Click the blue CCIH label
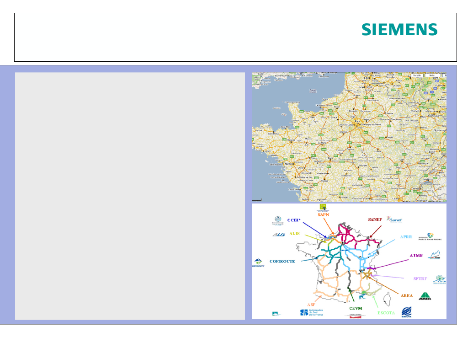The image size is (457, 343). (294, 220)
